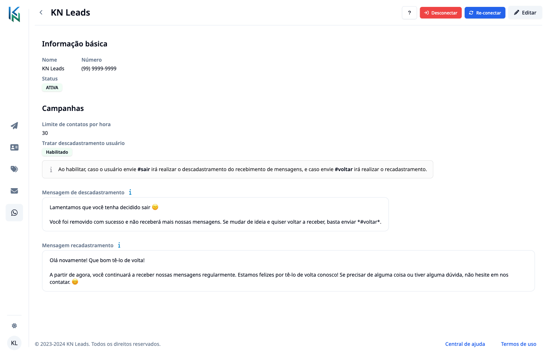Viewport: 548px width, 356px height.
Task: Open Central de ajuda link
Action: click(465, 344)
